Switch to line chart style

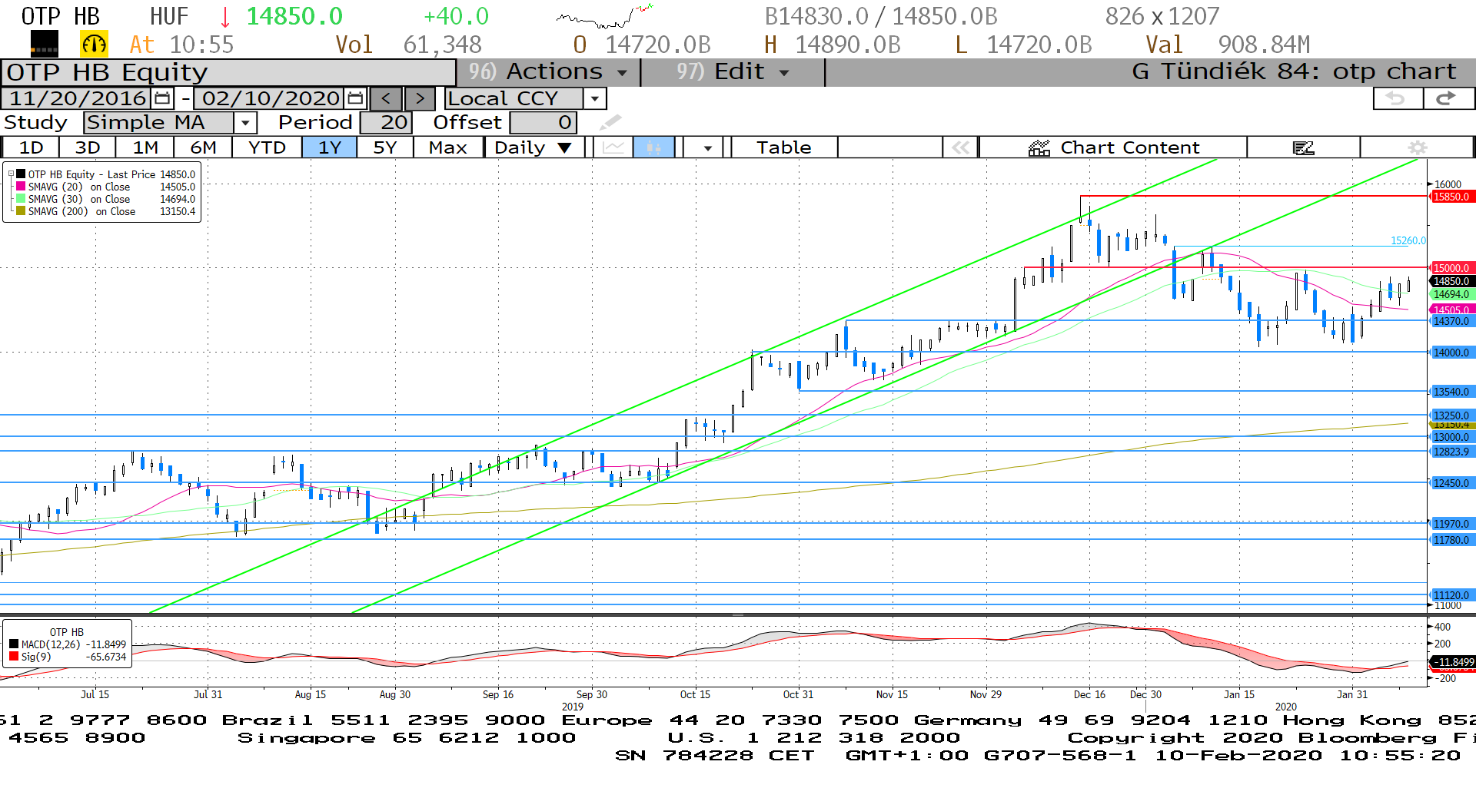(613, 147)
